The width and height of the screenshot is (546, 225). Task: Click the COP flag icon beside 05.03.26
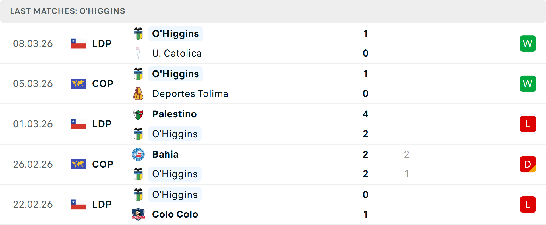click(78, 84)
